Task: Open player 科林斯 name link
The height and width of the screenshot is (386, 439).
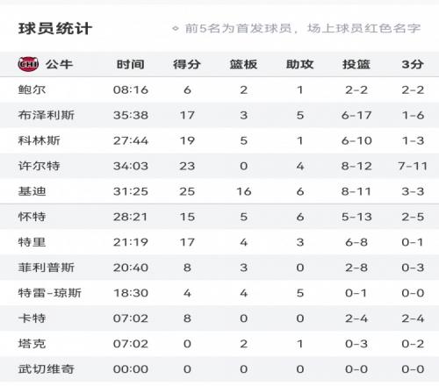Action: pos(39,140)
